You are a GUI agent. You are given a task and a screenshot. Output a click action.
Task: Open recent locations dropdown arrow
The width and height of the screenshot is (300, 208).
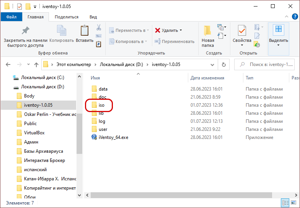pyautogui.click(x=28, y=64)
